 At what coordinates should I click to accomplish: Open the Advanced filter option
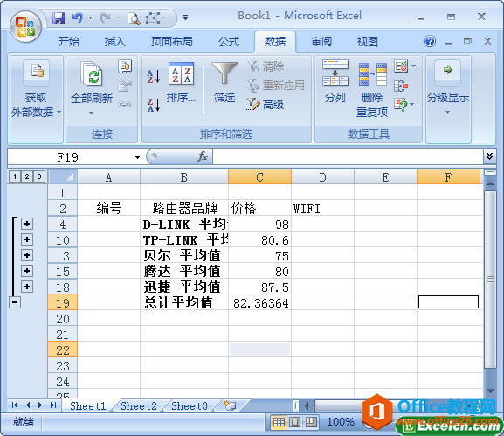(x=266, y=104)
